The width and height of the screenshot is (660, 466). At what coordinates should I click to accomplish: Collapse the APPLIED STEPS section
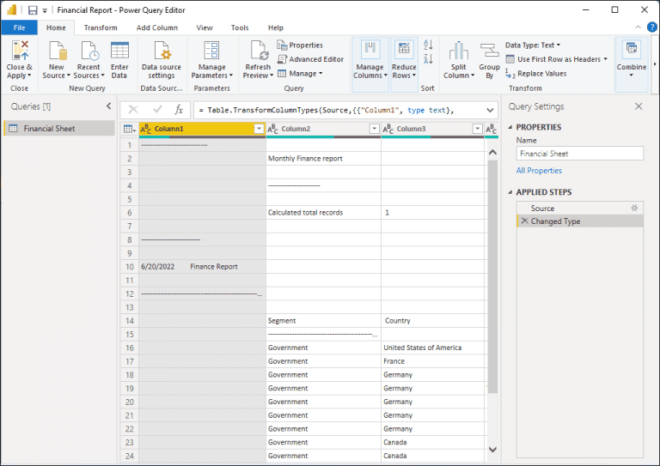510,192
